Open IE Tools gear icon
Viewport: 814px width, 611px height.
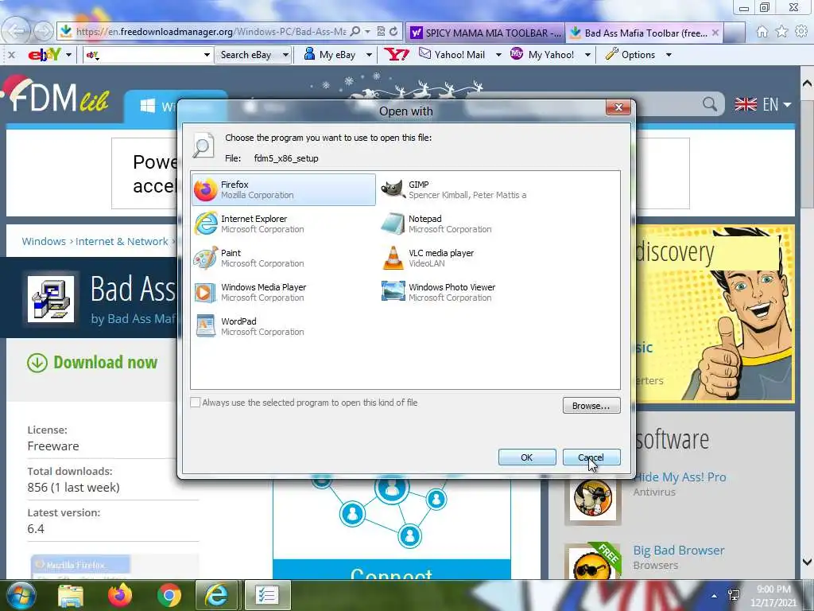coord(801,32)
